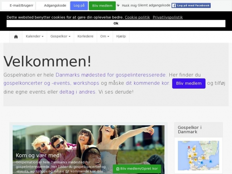
Task: Open the Gospelkor i Danmark map
Action: pyautogui.click(x=198, y=156)
